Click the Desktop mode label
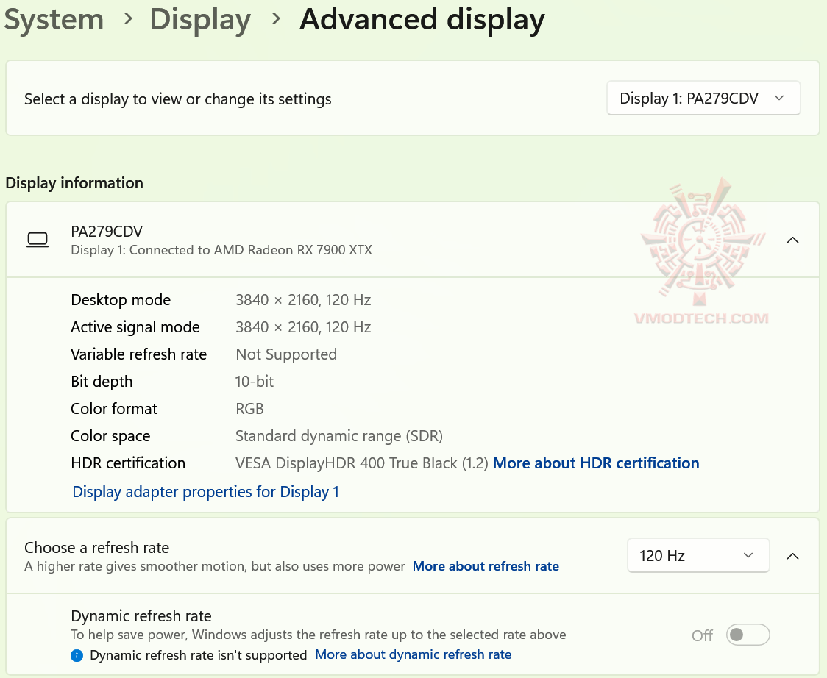Image resolution: width=827 pixels, height=678 pixels. point(121,300)
